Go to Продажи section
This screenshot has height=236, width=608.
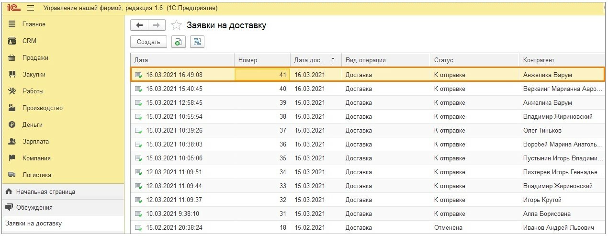pyautogui.click(x=35, y=57)
